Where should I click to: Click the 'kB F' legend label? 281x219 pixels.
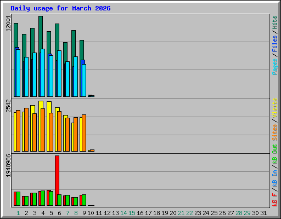click(275, 200)
